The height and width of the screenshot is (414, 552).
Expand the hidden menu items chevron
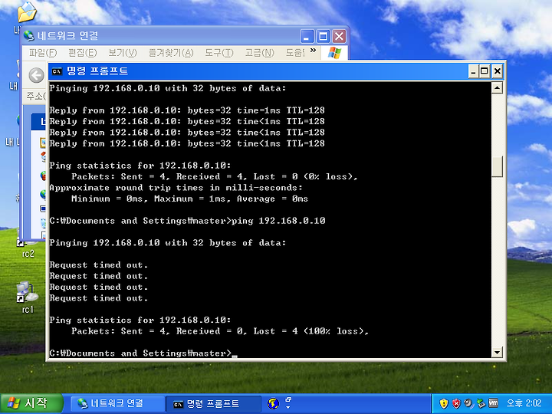click(x=313, y=51)
